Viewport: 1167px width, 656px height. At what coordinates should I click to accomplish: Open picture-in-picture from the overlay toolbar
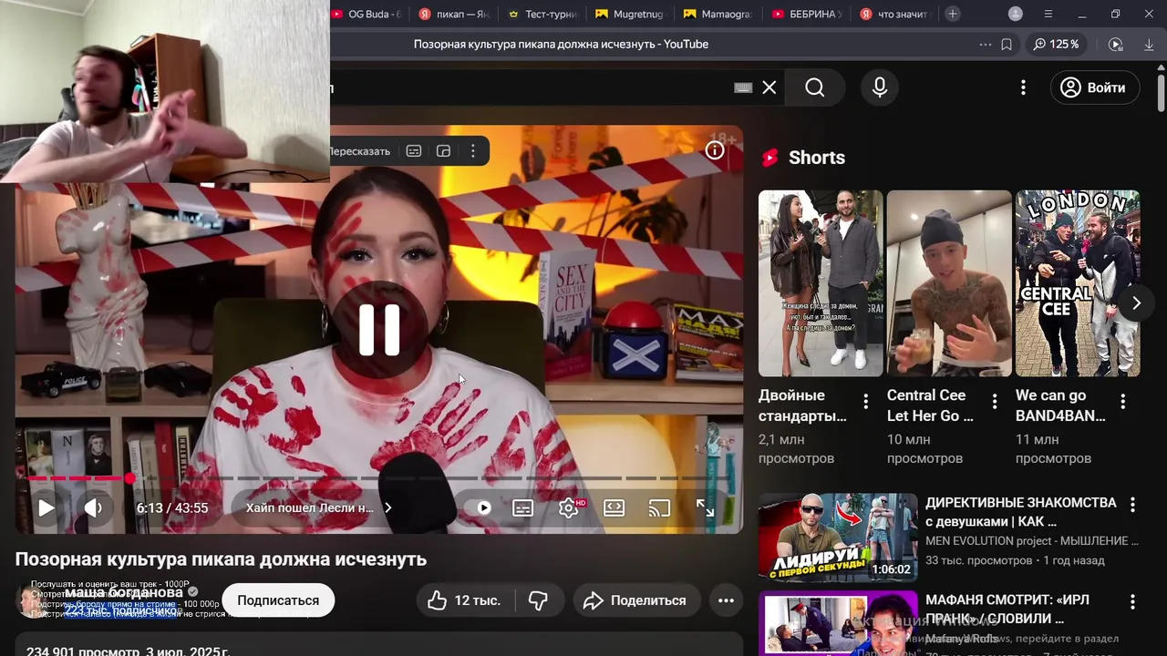click(444, 151)
